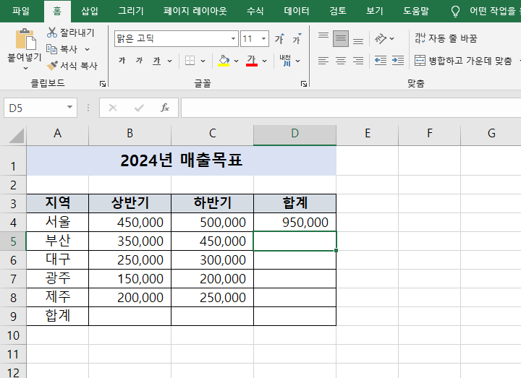Click the 하반기 header cell

pyautogui.click(x=212, y=203)
